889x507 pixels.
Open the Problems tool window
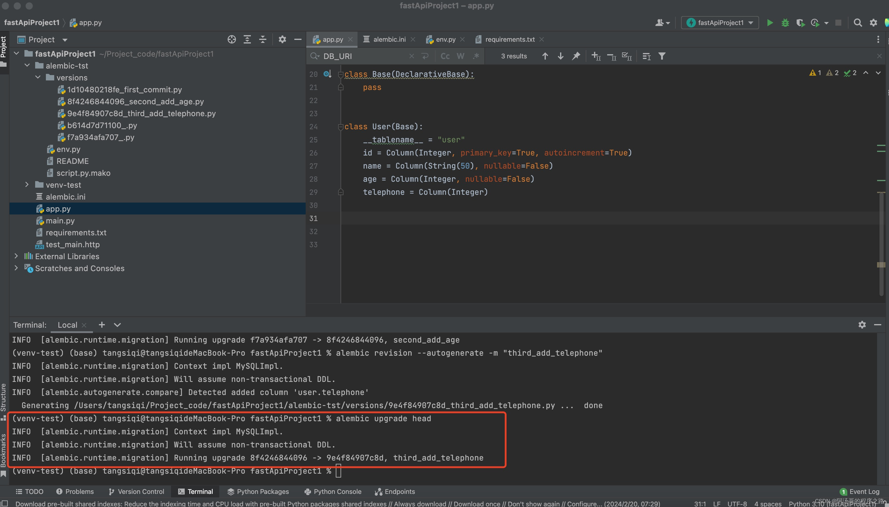coord(75,491)
